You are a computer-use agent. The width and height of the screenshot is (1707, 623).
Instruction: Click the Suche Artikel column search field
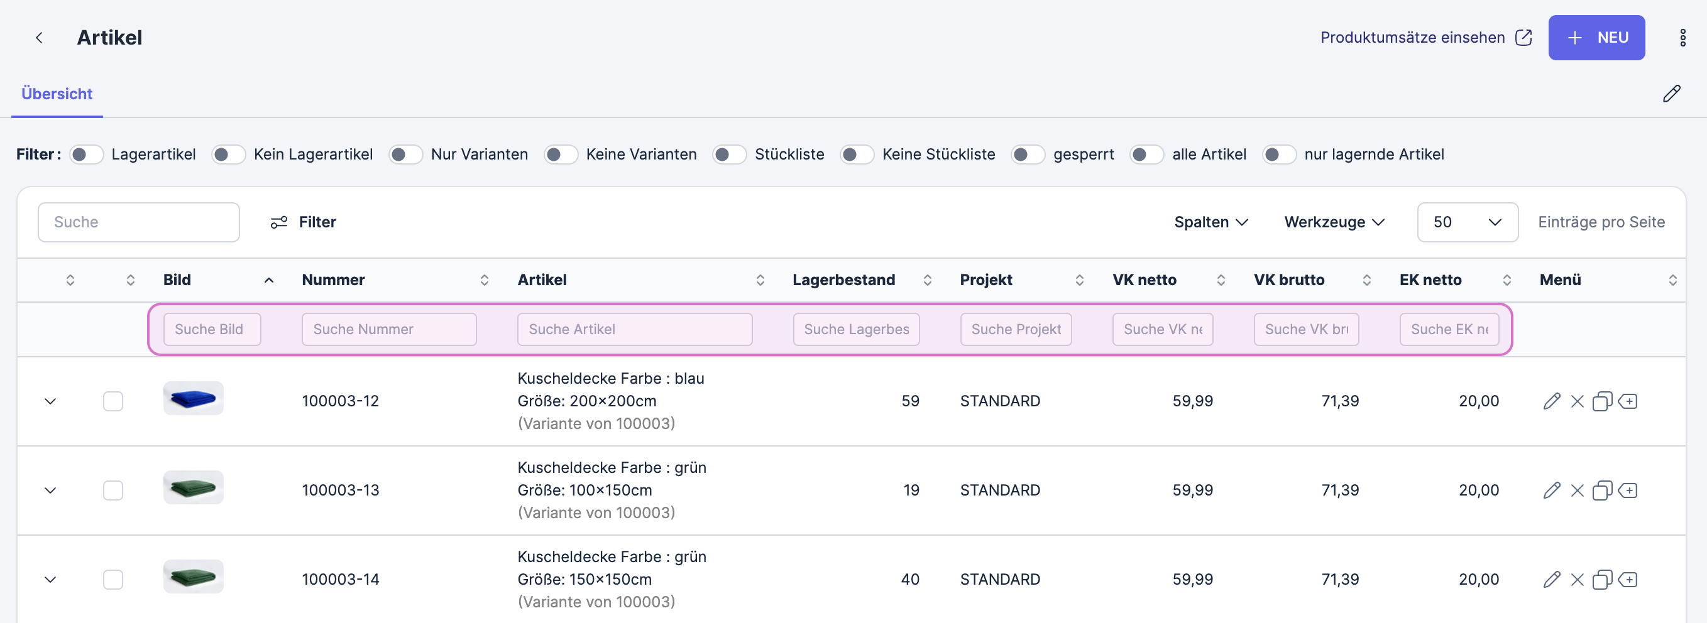pos(634,330)
